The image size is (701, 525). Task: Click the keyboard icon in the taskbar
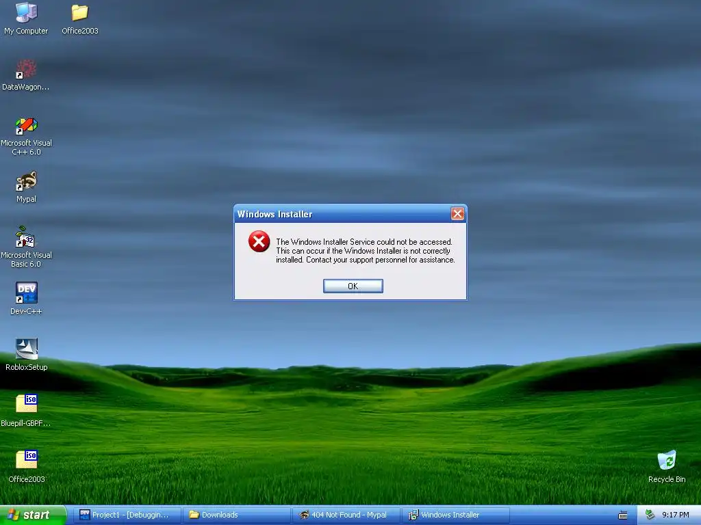click(623, 515)
